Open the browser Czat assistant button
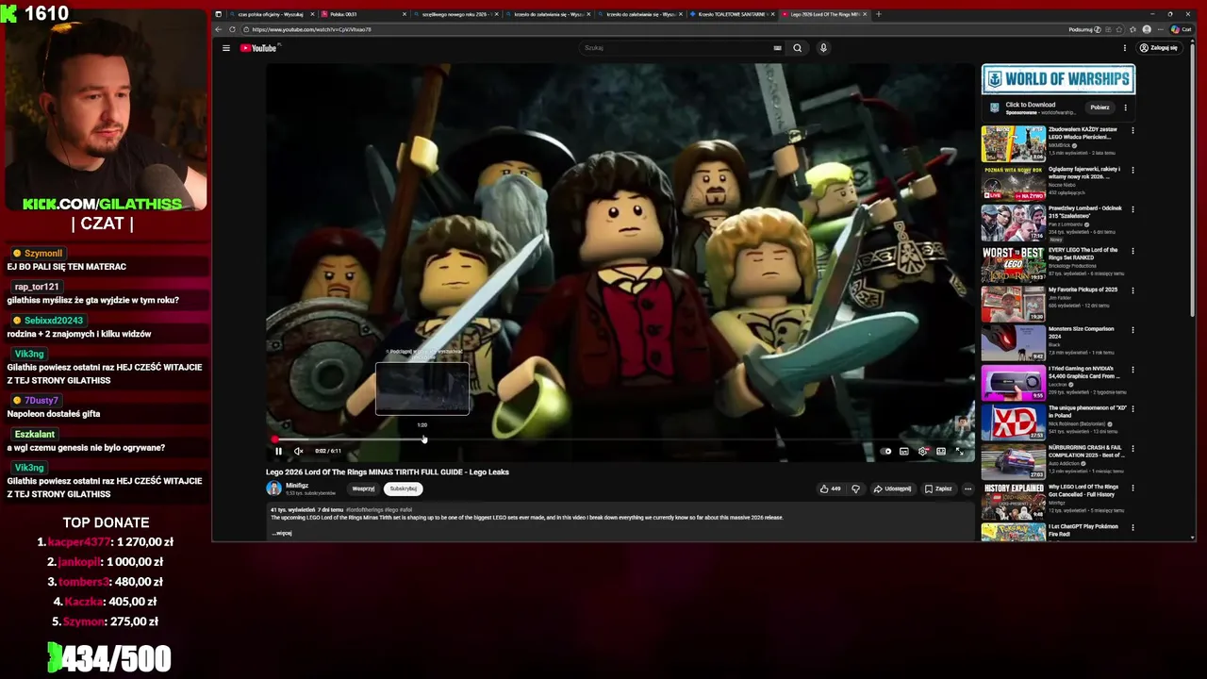Screen dimensions: 1207x679 click(x=1182, y=29)
